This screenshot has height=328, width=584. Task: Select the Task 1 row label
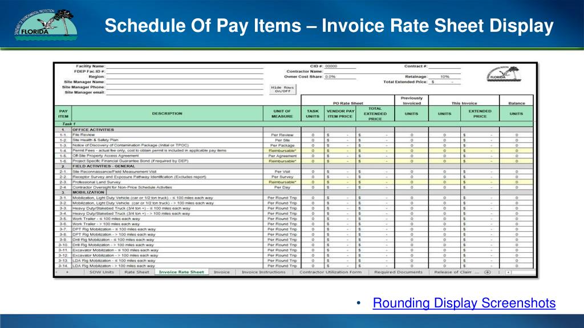click(x=69, y=124)
